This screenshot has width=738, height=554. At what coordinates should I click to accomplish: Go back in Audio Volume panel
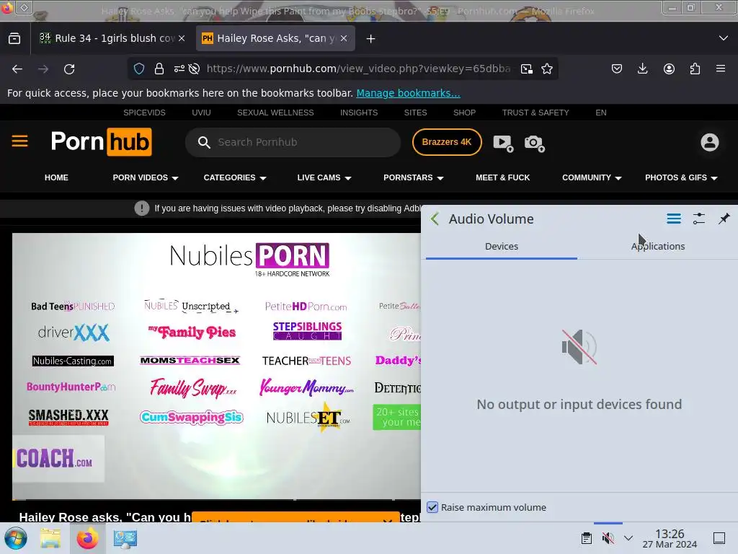(435, 219)
